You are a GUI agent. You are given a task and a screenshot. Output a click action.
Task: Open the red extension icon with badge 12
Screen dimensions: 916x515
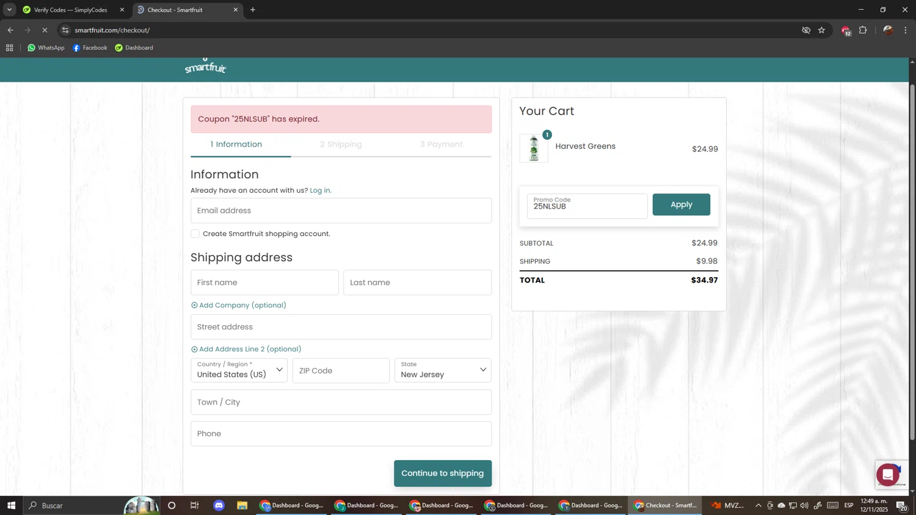(x=846, y=31)
